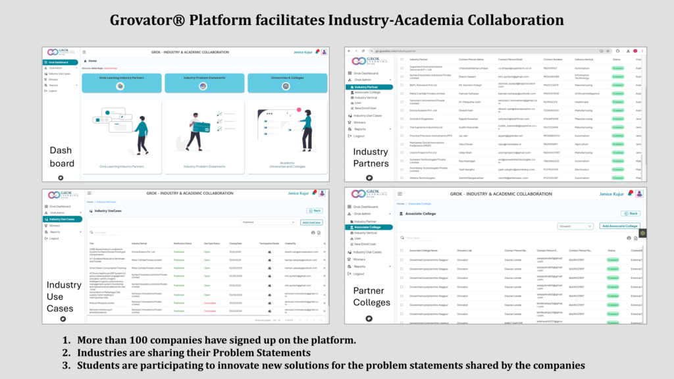Select Grok Dashboard in the Dashboard panel sidebar
This screenshot has height=379, width=674.
60,63
